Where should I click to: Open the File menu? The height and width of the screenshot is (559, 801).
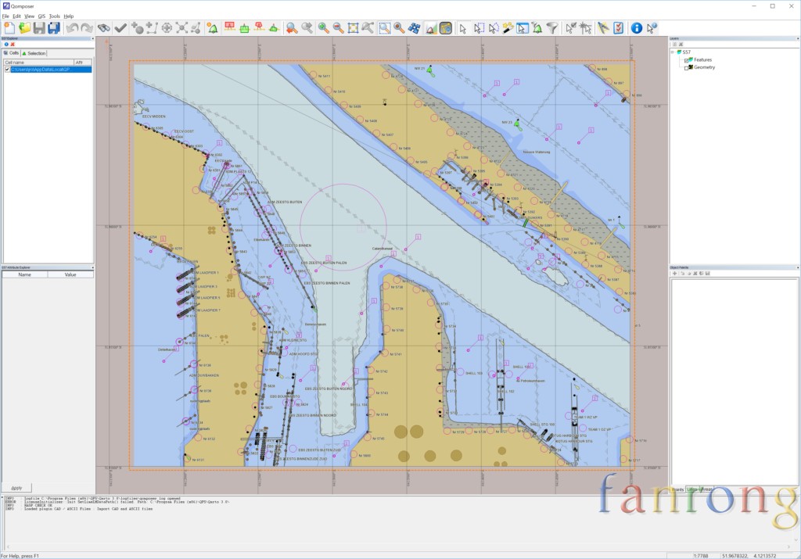5,16
